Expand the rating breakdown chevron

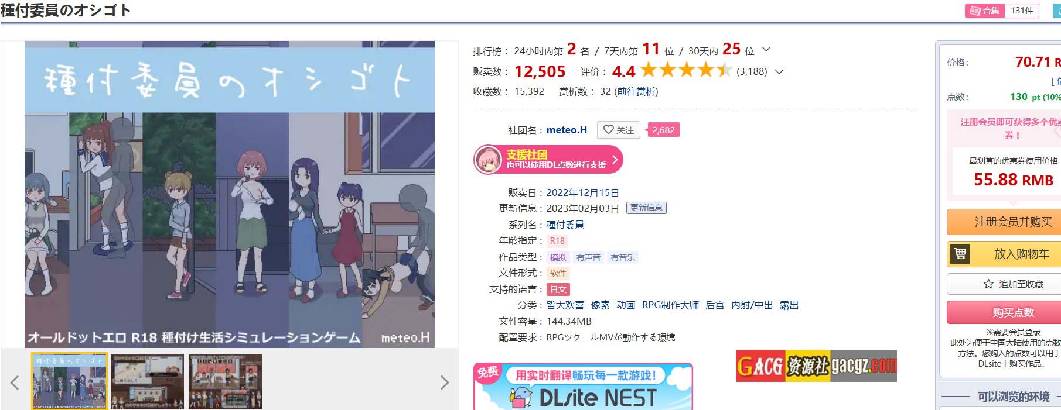[x=779, y=72]
